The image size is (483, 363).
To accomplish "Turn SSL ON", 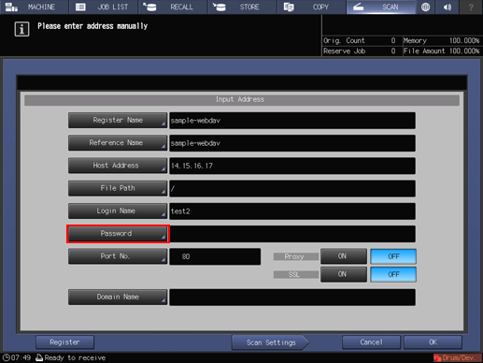I will click(344, 274).
